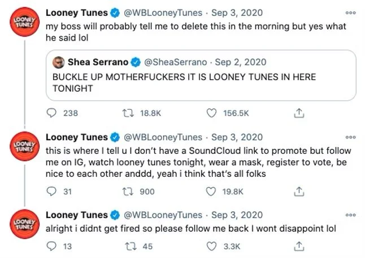Like the tweet with 3.3K likes
The width and height of the screenshot is (365, 258).
pyautogui.click(x=212, y=245)
